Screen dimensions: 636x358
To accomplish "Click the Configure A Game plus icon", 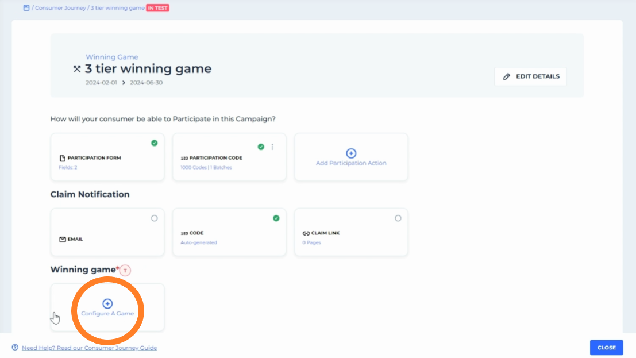I will [107, 303].
